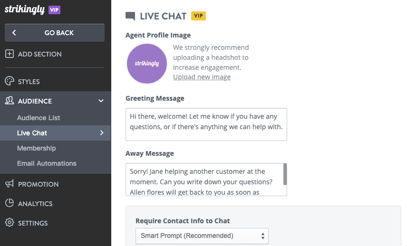407x246 pixels.
Task: Click the Audience people icon
Action: pyautogui.click(x=9, y=101)
